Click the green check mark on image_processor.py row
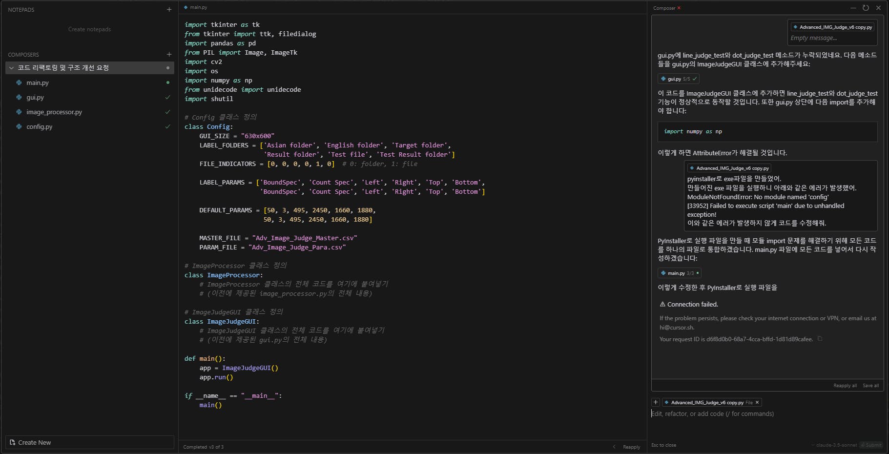Viewport: 889px width, 454px height. click(168, 112)
